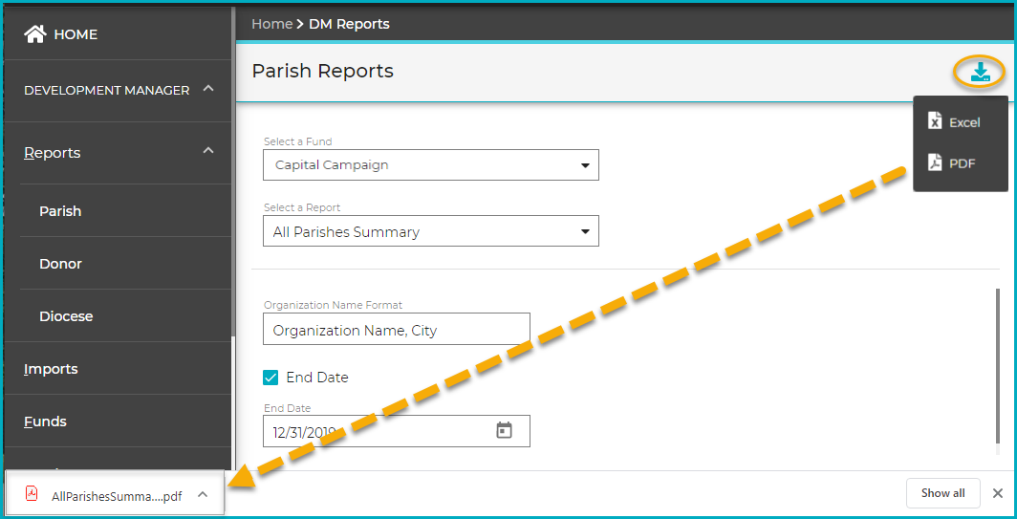Go to Home via breadcrumb link
The height and width of the screenshot is (519, 1017).
click(271, 24)
